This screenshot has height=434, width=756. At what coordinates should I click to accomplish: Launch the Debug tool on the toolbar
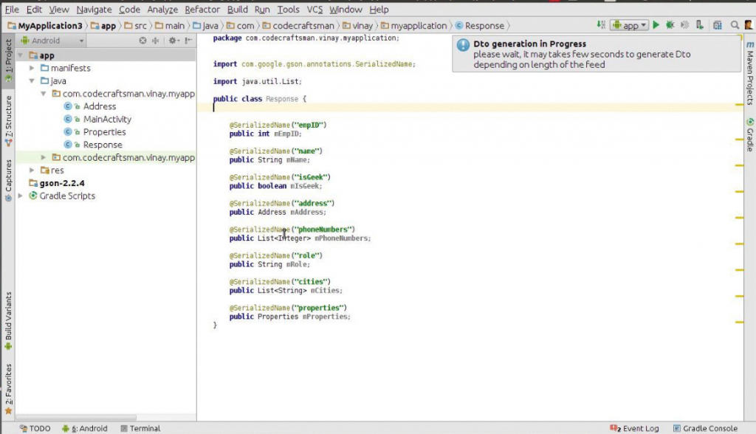670,24
